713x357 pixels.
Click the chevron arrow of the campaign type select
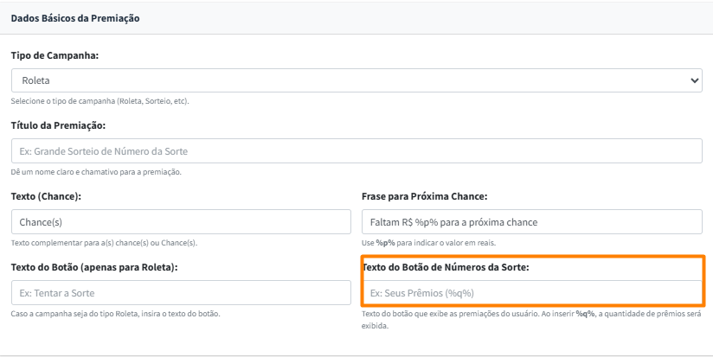[694, 80]
